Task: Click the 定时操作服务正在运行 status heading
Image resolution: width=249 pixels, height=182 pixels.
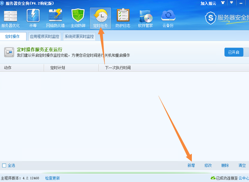Action: (x=40, y=49)
